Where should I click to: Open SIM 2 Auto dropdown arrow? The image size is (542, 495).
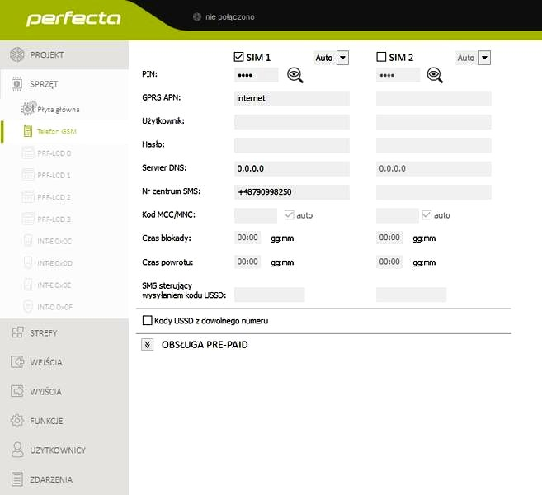point(484,58)
